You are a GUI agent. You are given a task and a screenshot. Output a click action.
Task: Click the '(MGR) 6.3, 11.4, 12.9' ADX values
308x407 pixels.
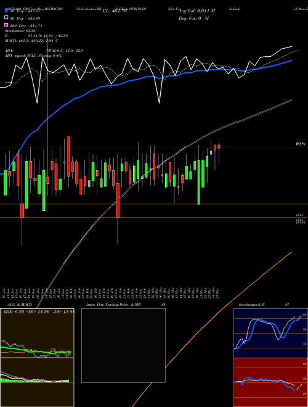pos(65,51)
